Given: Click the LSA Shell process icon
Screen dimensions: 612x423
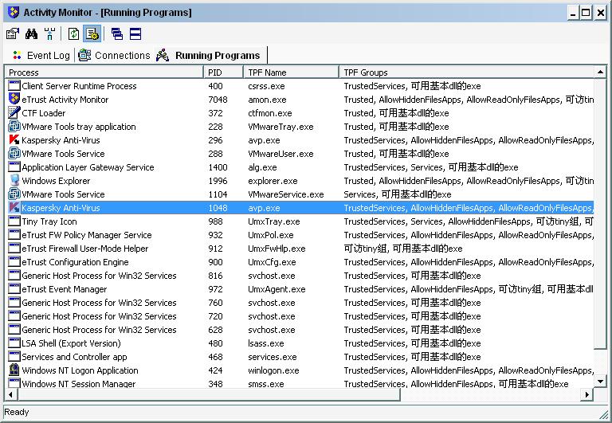Looking at the screenshot, I should 14,343.
